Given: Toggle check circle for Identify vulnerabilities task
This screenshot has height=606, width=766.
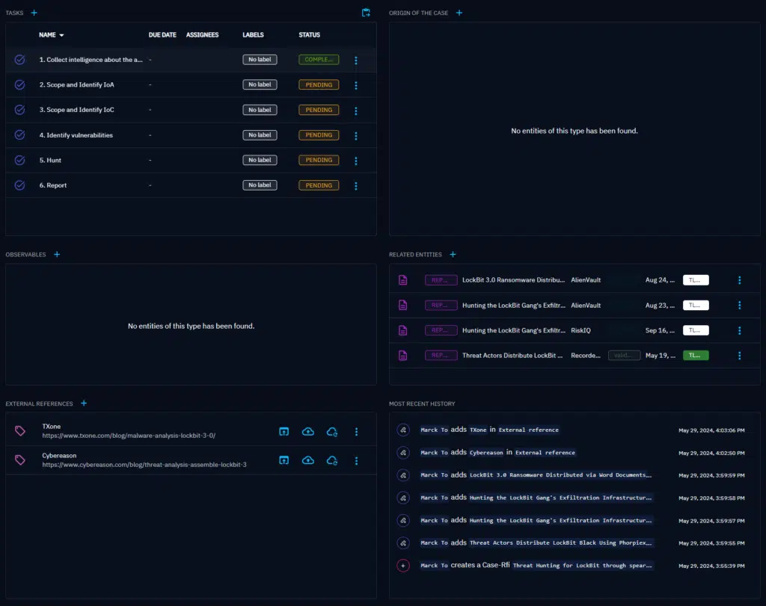Looking at the screenshot, I should pyautogui.click(x=20, y=135).
